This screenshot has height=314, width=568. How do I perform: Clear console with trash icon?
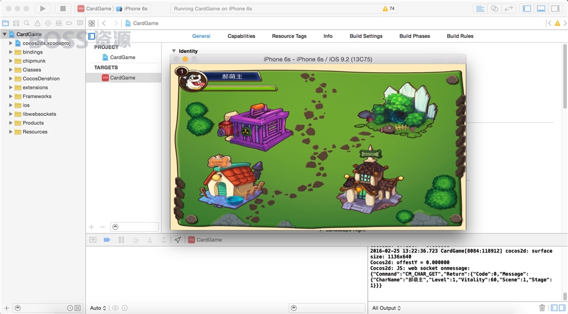542,308
